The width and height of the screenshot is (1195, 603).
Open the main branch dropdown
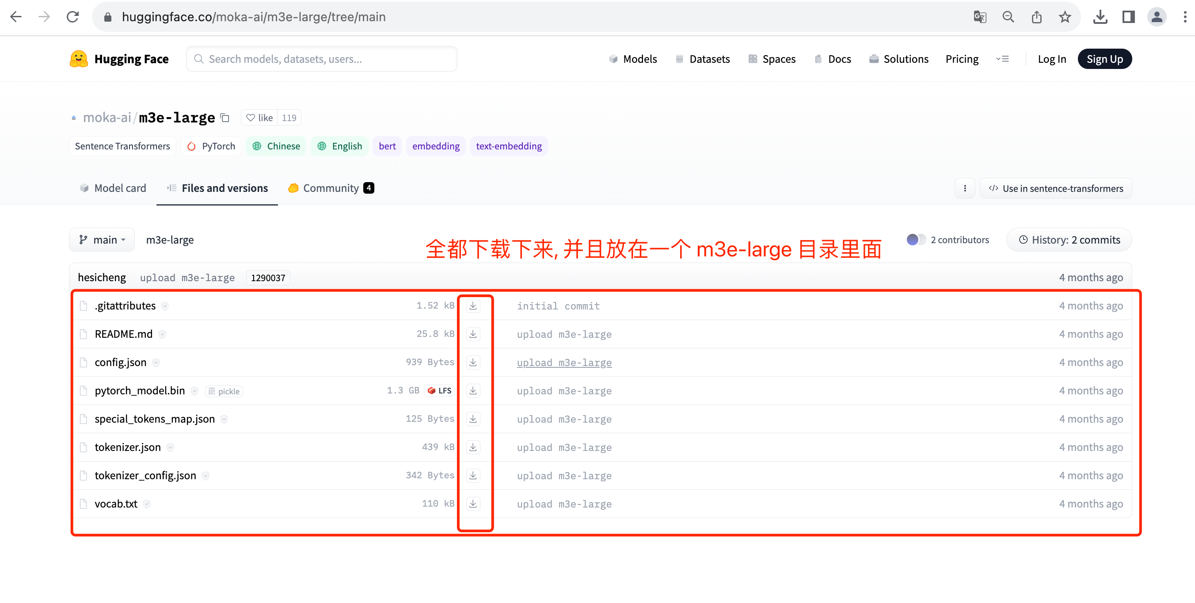point(102,240)
